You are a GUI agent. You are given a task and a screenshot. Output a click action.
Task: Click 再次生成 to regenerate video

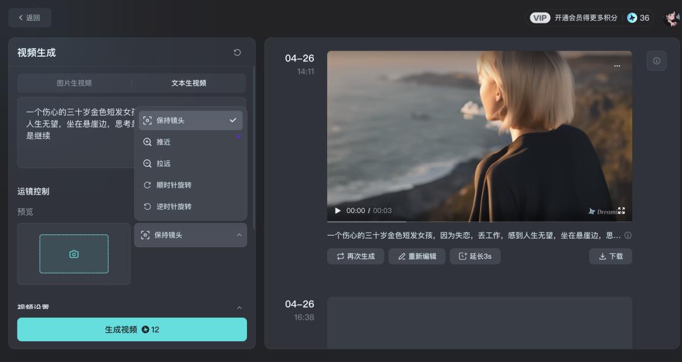click(356, 256)
